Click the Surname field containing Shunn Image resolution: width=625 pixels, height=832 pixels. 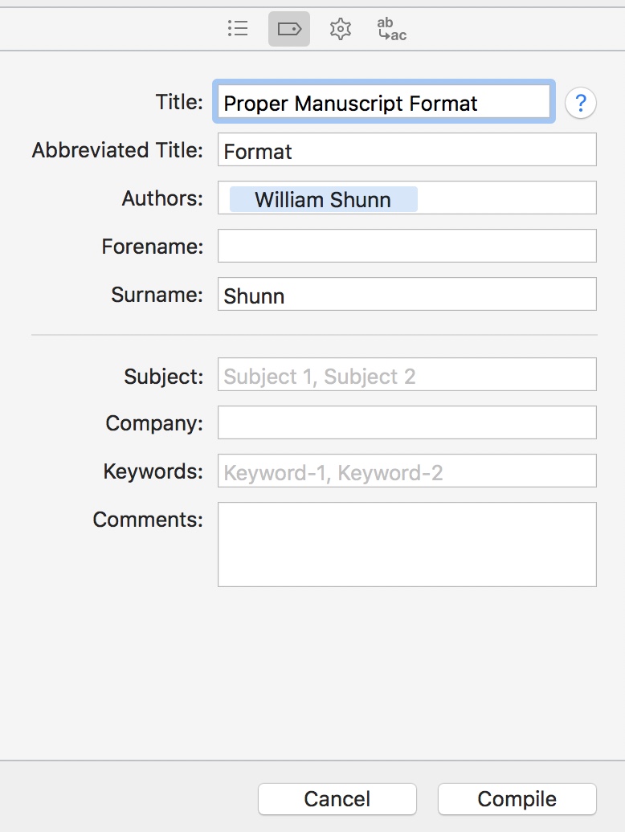click(407, 294)
